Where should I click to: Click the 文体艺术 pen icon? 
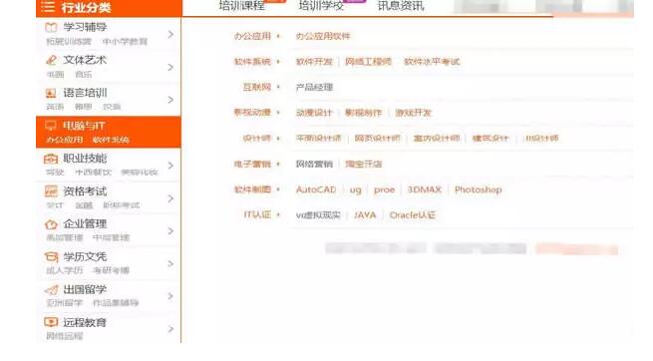pos(51,60)
